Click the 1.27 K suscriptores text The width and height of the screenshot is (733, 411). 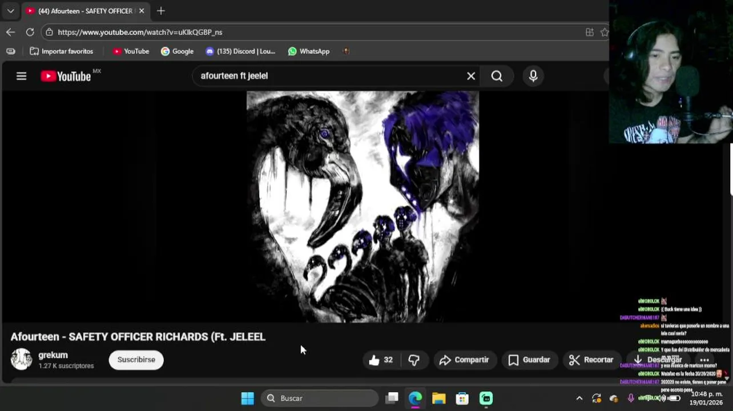66,366
